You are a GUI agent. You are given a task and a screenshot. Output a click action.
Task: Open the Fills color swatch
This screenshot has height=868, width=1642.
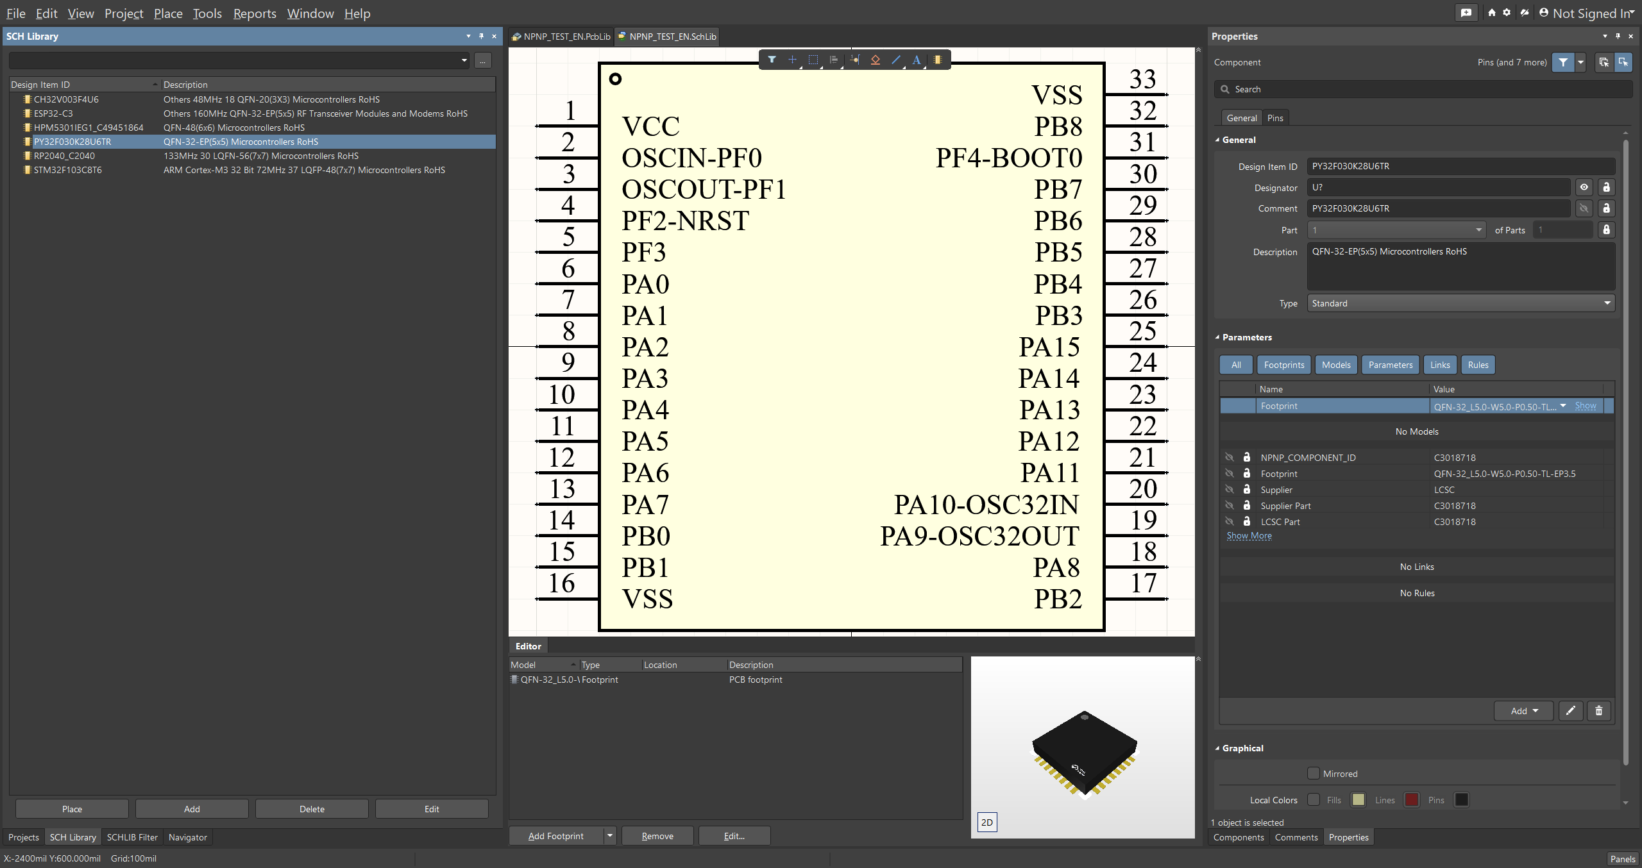pos(1358,799)
